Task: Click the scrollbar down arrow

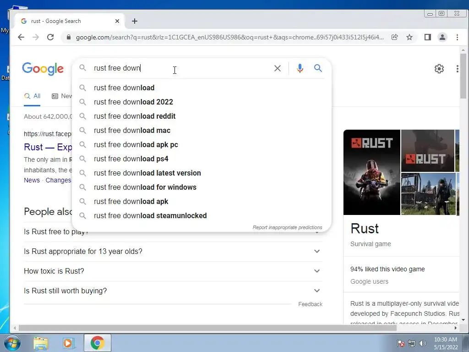Action: click(x=463, y=320)
